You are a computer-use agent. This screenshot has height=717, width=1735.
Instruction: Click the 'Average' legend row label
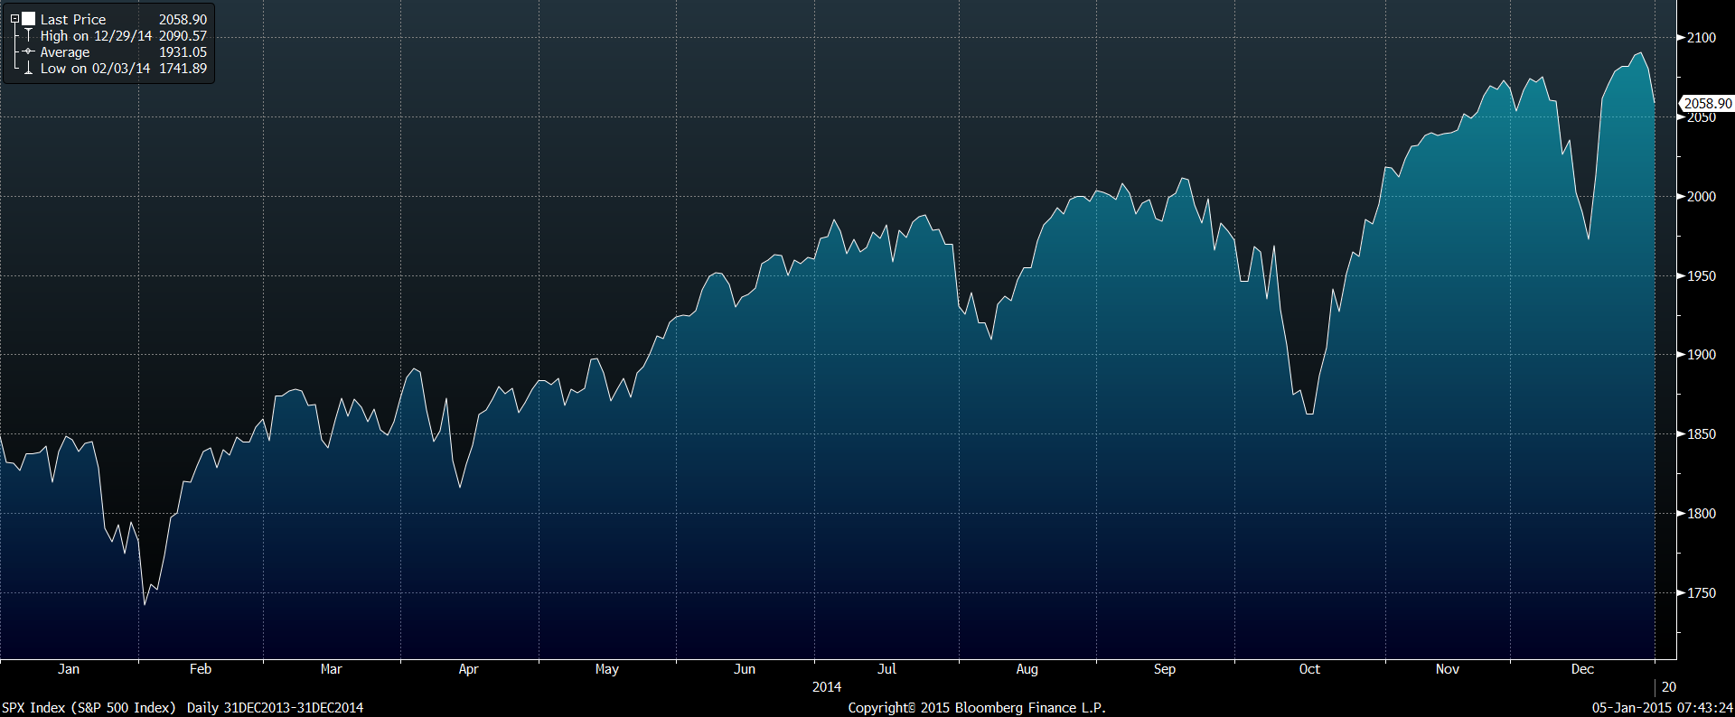[x=65, y=52]
